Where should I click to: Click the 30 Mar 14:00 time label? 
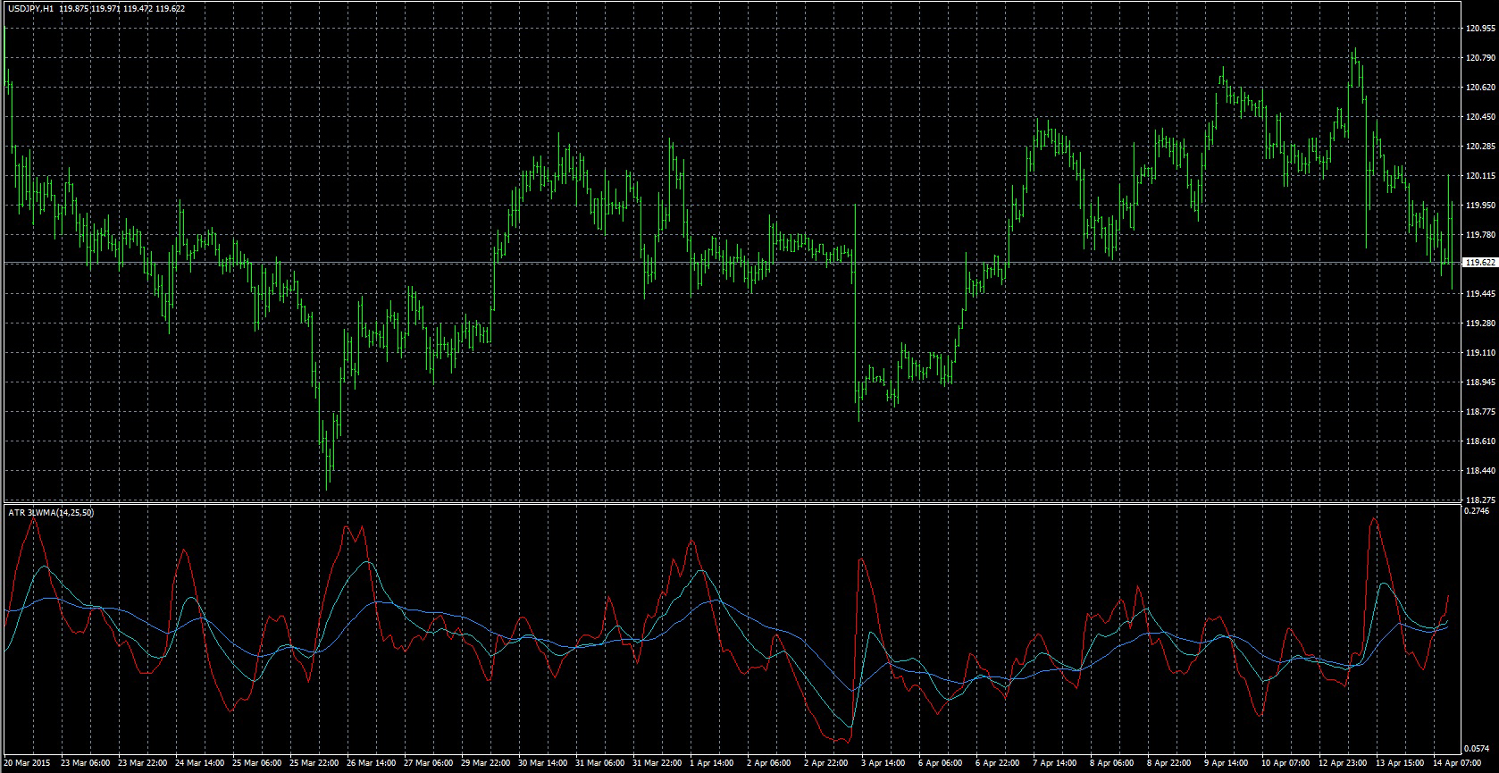tap(542, 764)
